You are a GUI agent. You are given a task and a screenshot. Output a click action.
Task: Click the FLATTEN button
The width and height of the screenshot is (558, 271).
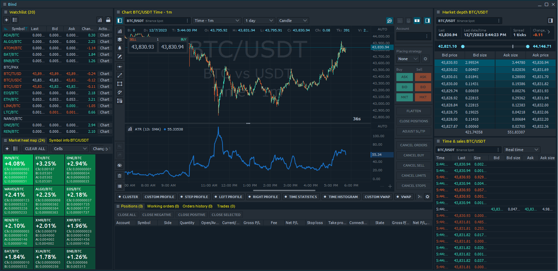coord(414,111)
